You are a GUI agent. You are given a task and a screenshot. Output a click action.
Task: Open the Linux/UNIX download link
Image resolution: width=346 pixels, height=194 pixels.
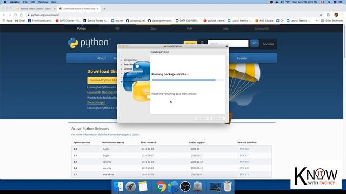94,92
